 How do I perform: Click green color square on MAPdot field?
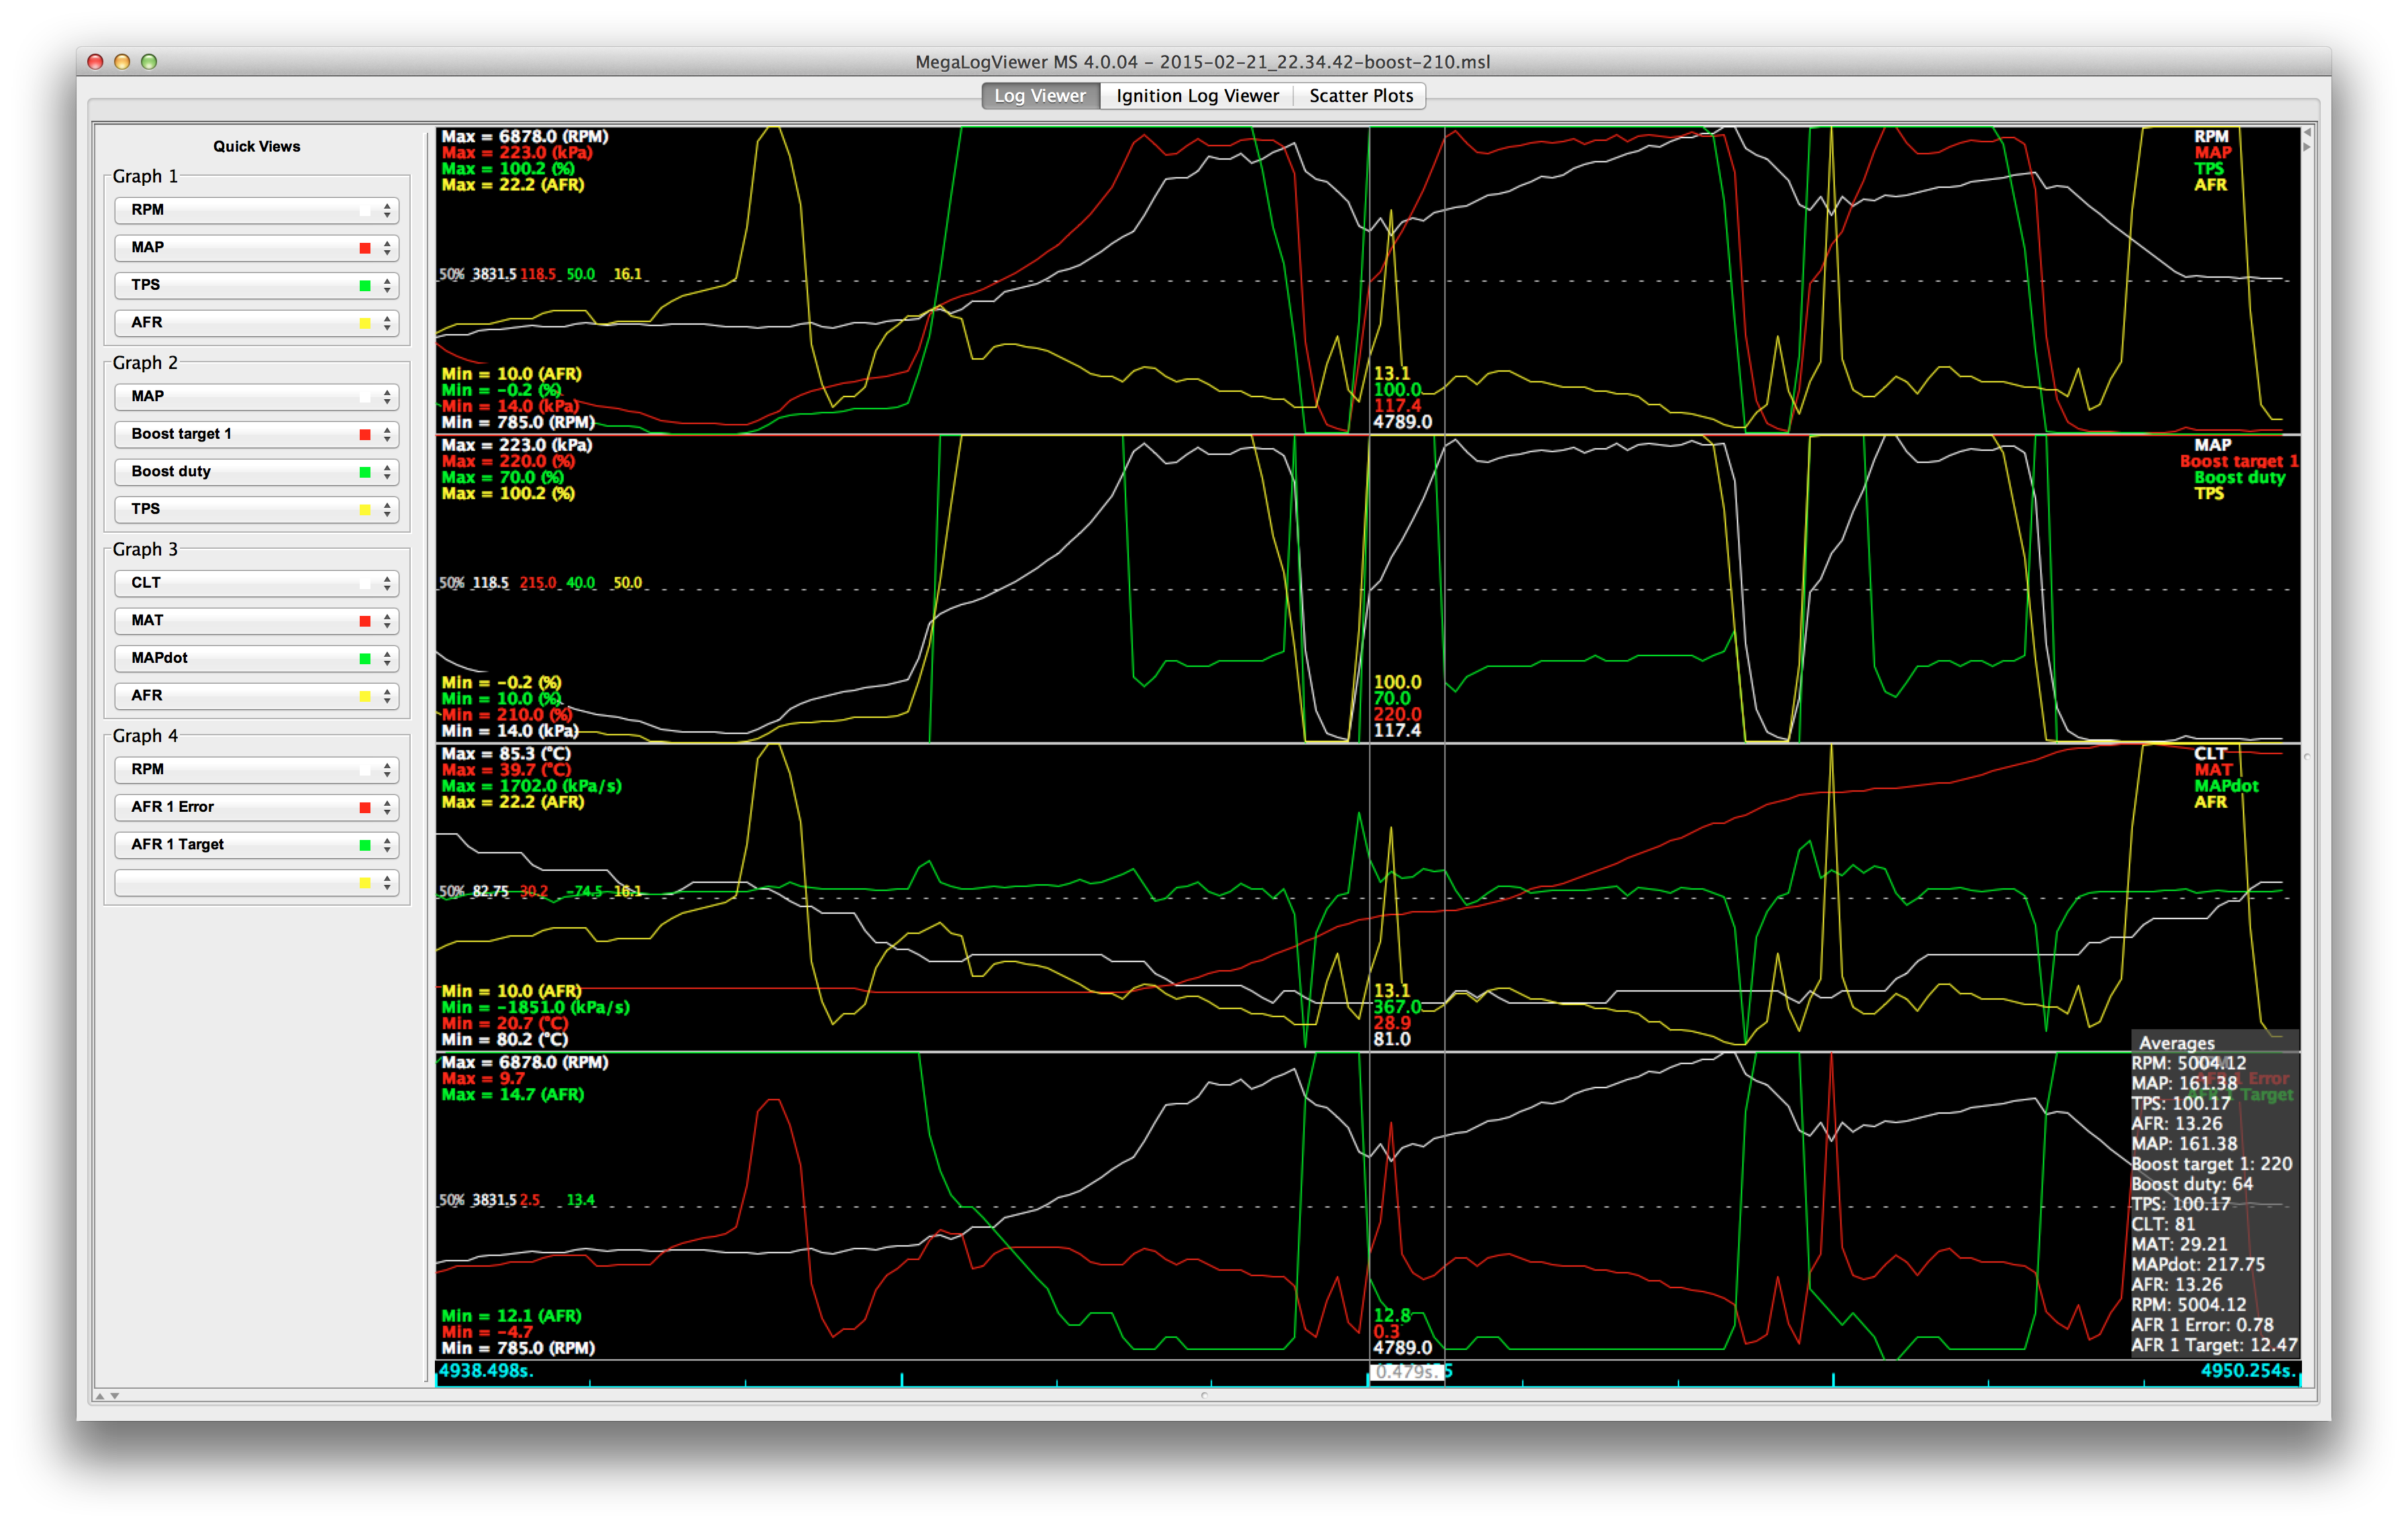tap(365, 658)
